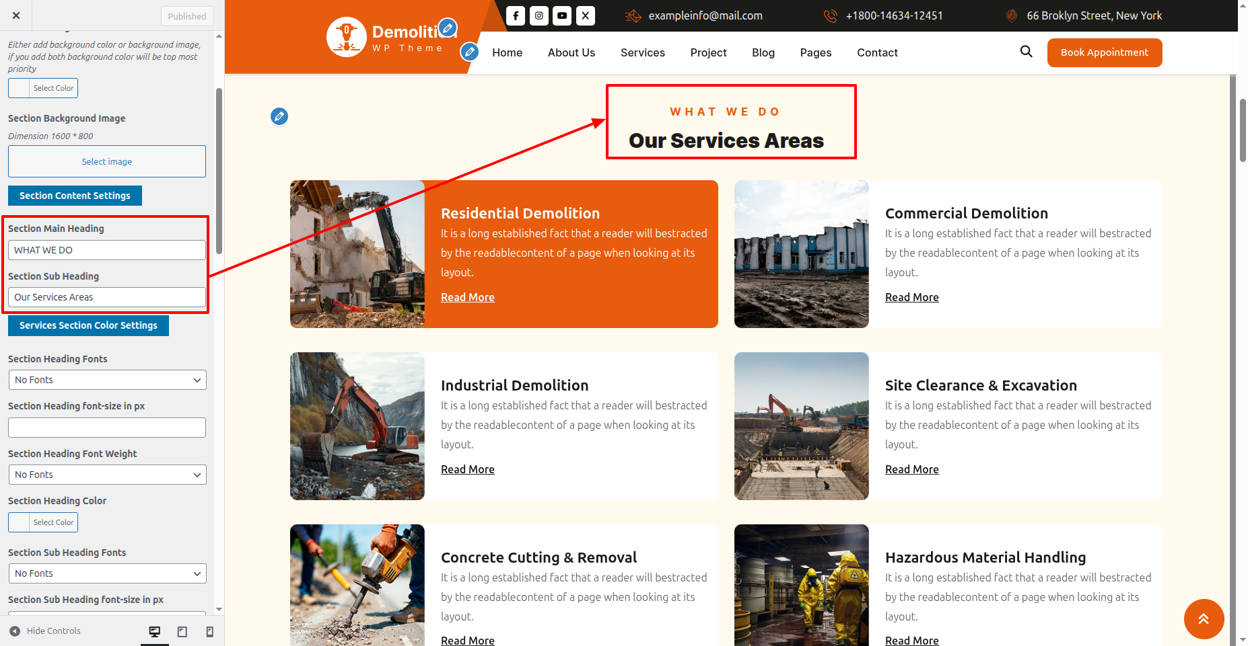Open the YouTube social icon link

tap(562, 15)
